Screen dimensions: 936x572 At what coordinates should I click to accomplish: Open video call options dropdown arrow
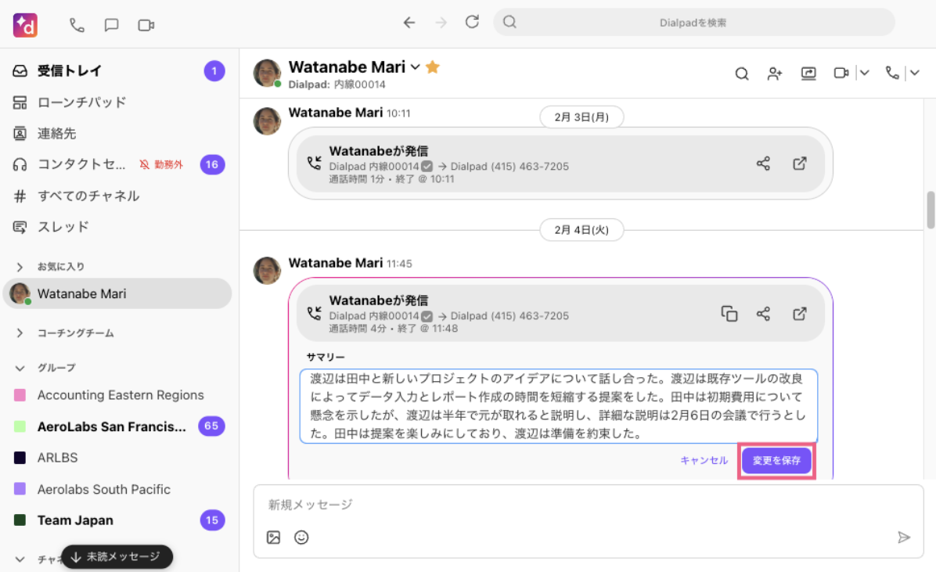click(864, 73)
